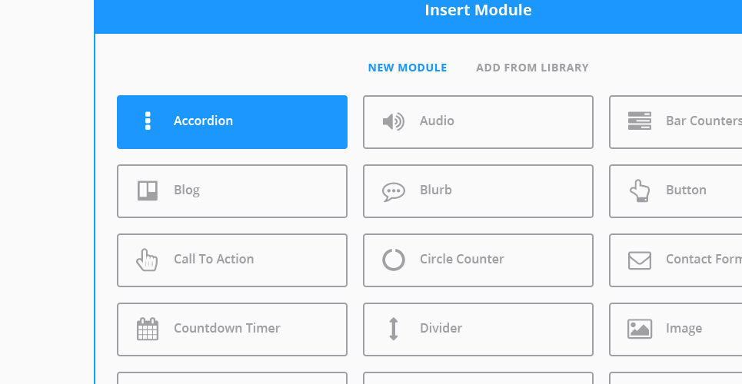
Task: Click the Audio speaker icon
Action: (x=393, y=121)
